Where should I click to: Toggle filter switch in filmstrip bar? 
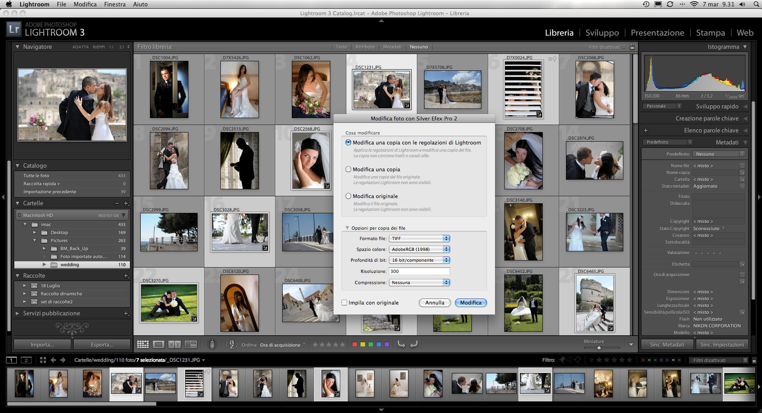click(x=754, y=360)
